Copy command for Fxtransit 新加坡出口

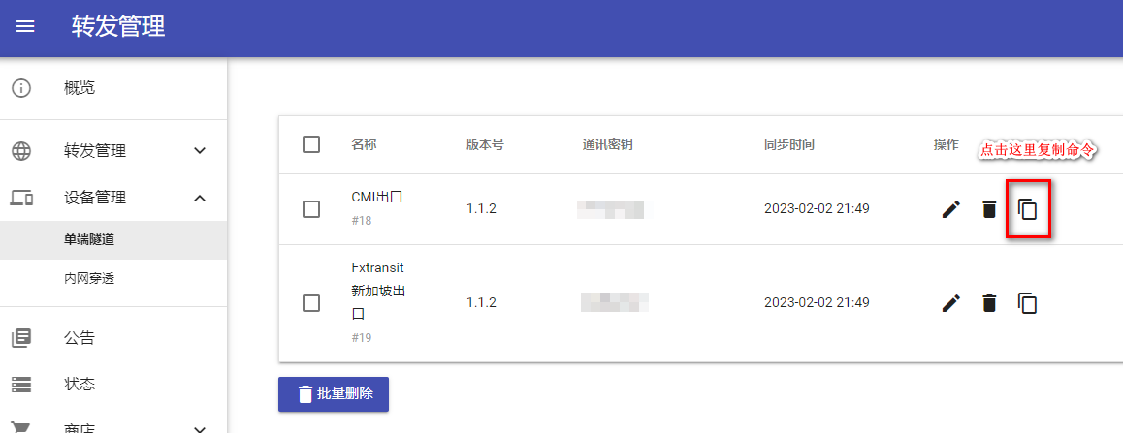1028,303
